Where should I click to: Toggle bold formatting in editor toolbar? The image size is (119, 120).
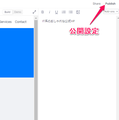[x=42, y=12]
